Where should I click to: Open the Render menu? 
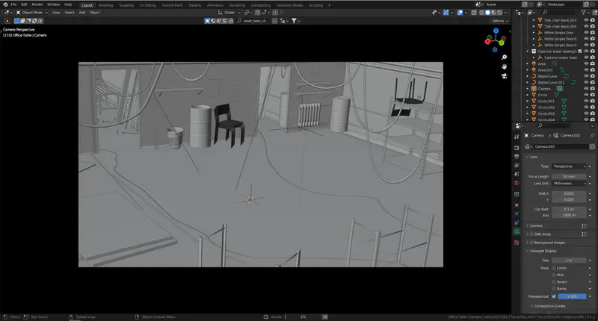click(37, 4)
